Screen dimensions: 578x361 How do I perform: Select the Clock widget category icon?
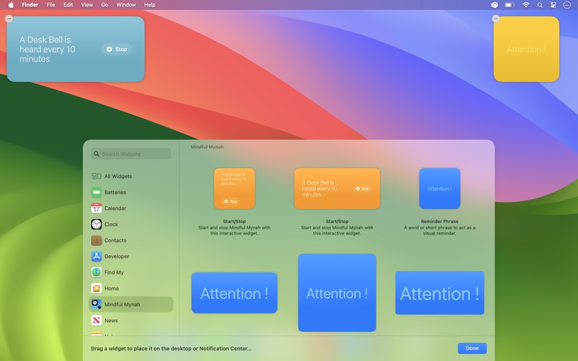[96, 224]
